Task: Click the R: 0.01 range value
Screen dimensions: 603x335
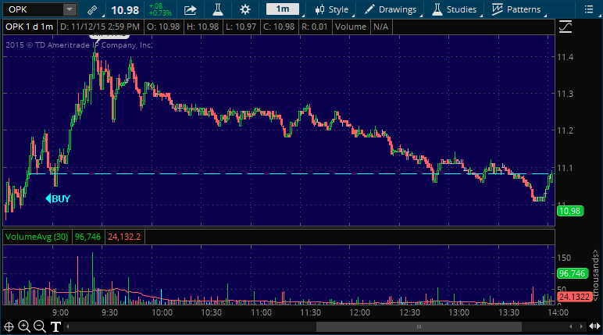Action: pyautogui.click(x=315, y=27)
